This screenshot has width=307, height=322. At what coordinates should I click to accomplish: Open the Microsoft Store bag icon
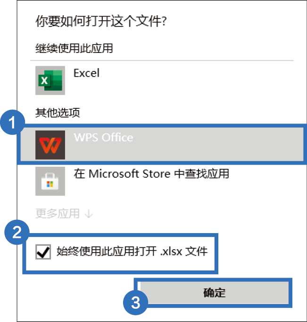[x=50, y=181]
